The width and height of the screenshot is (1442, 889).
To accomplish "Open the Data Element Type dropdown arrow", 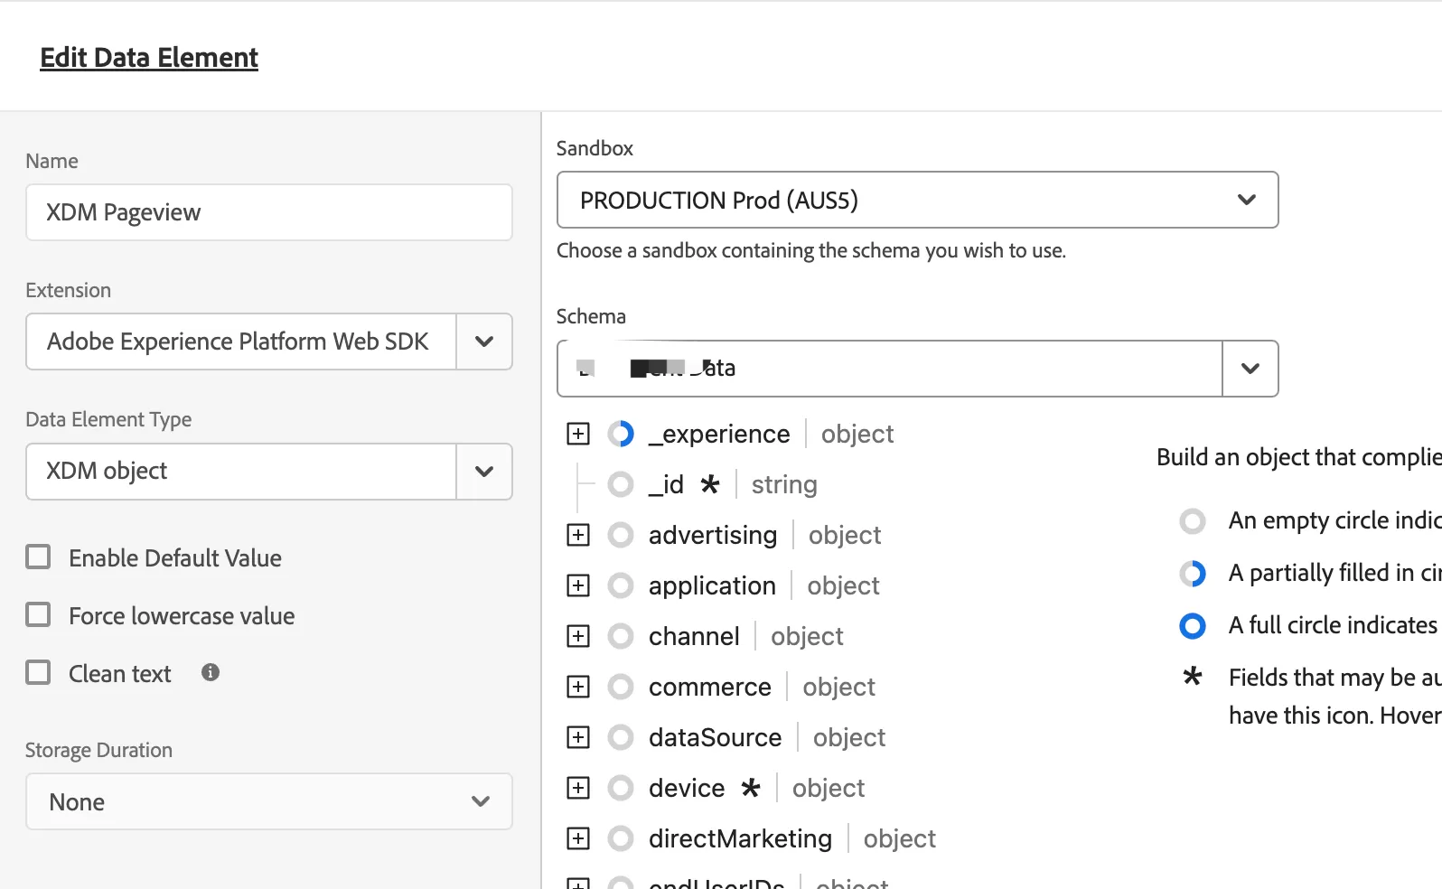I will coord(484,471).
